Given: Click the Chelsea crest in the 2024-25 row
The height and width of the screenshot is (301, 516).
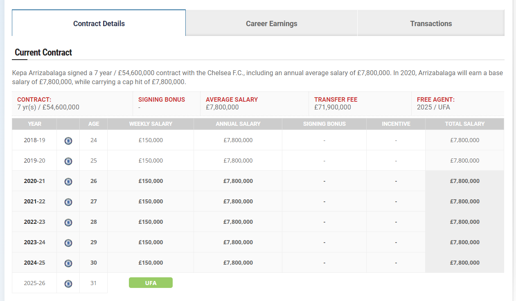Looking at the screenshot, I should (x=68, y=263).
